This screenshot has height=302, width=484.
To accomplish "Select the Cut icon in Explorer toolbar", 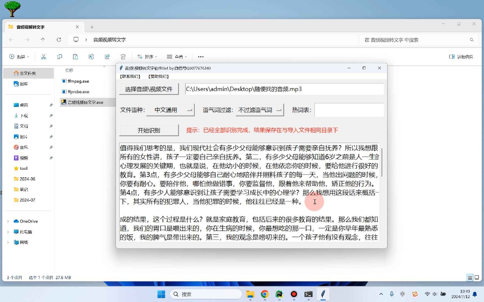I will tap(44, 56).
